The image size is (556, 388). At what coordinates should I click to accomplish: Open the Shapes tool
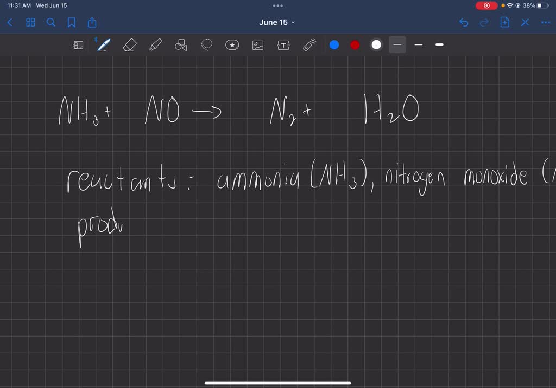[181, 45]
